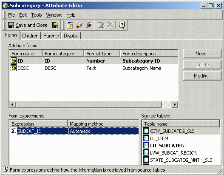Click the Form description column header
Image resolution: width=224 pixels, height=175 pixels.
(x=149, y=54)
